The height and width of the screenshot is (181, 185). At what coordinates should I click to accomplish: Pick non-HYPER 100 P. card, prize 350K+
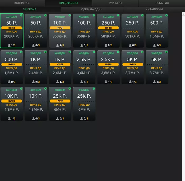84,31
